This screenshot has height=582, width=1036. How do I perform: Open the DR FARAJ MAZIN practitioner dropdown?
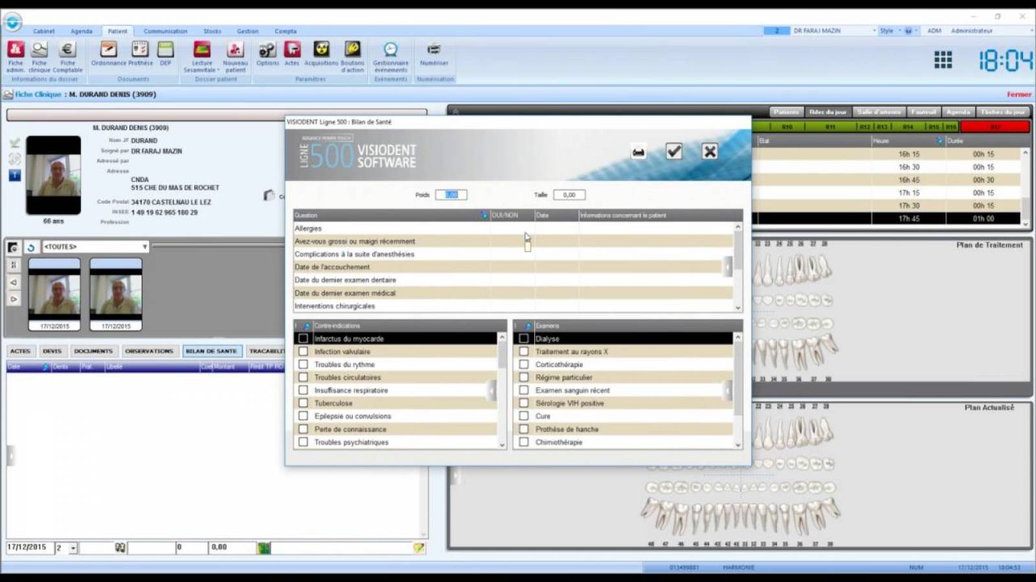pos(873,31)
